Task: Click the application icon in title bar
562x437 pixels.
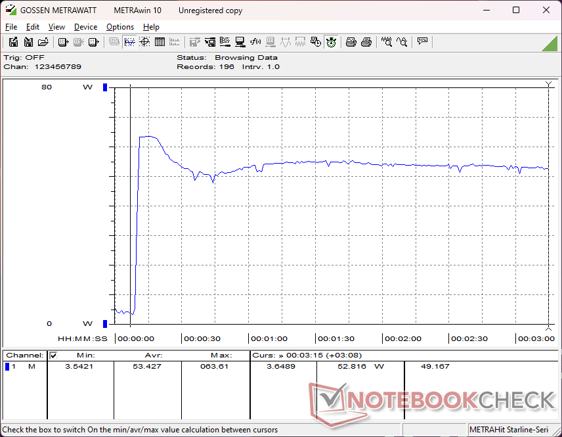Action: click(x=11, y=10)
